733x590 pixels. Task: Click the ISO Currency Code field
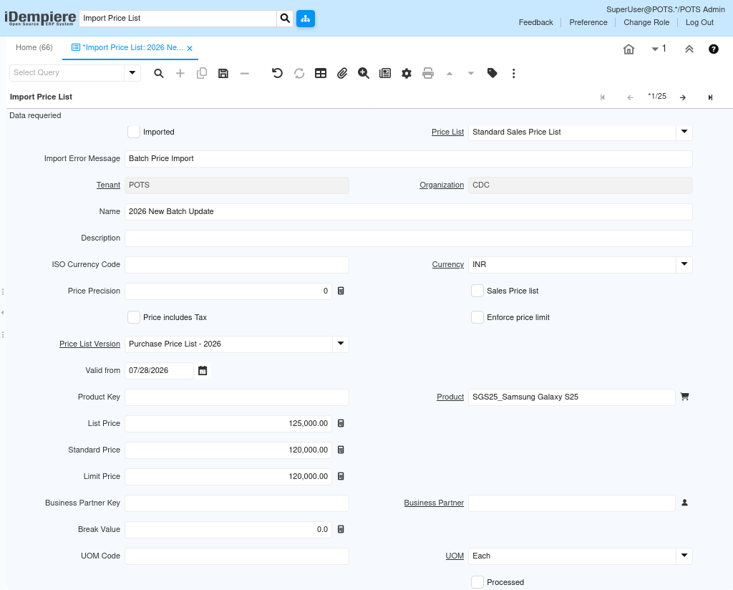point(236,265)
